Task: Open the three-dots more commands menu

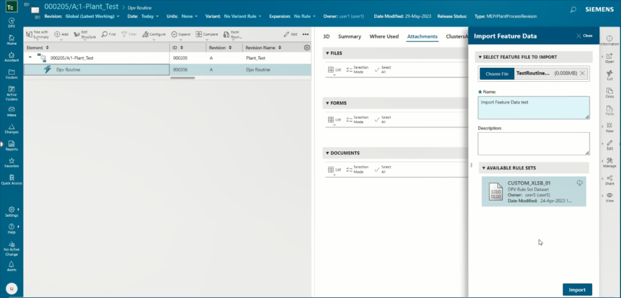Action: (x=306, y=35)
